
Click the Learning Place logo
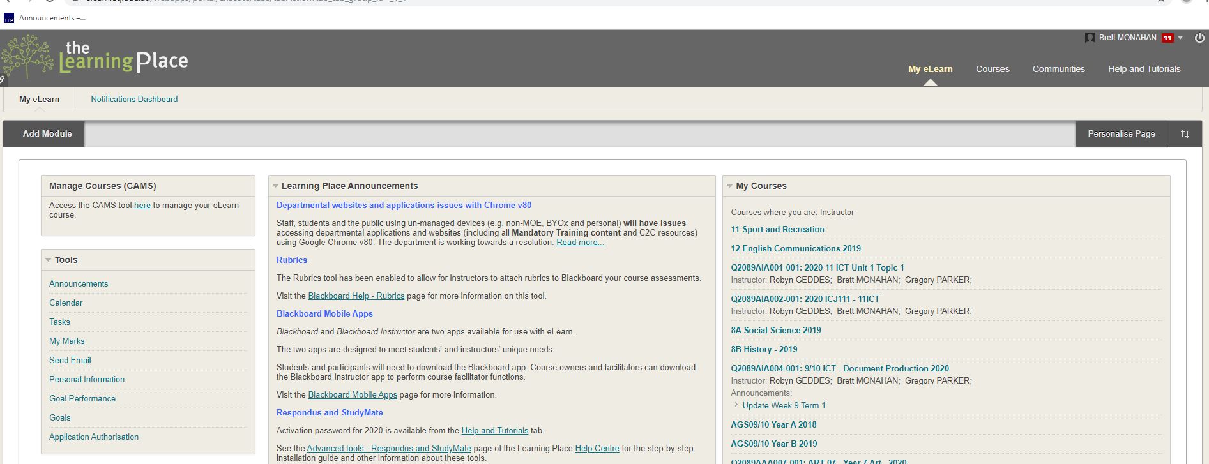tap(95, 57)
